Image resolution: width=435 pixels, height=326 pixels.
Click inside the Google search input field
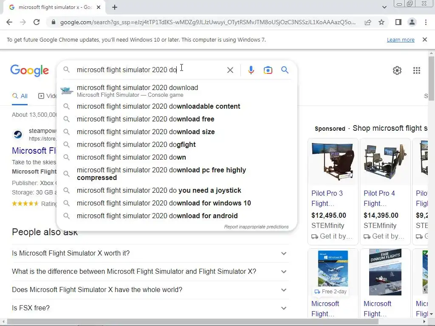pos(150,70)
